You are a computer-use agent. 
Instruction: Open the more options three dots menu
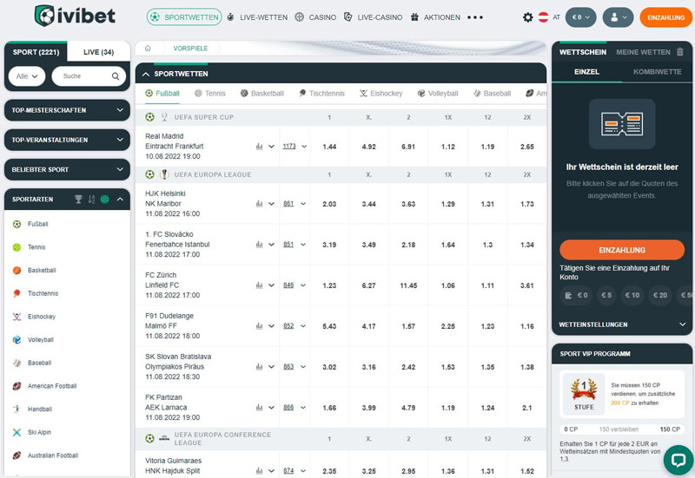pyautogui.click(x=474, y=17)
